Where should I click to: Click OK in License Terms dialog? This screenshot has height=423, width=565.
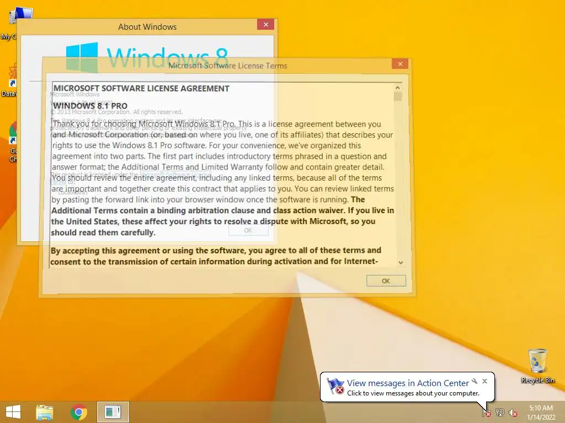tap(386, 281)
